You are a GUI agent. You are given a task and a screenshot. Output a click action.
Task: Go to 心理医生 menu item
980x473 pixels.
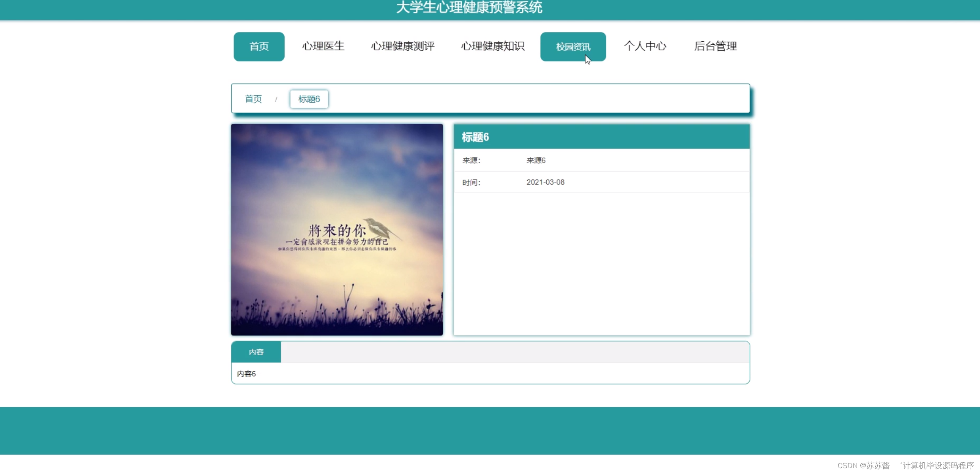(323, 46)
